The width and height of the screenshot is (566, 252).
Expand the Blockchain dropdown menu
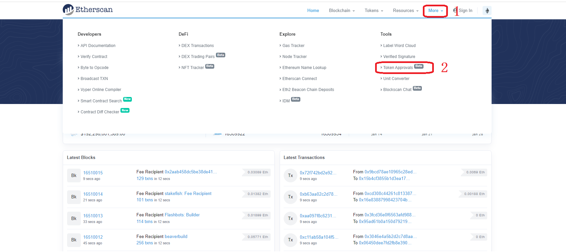click(342, 11)
